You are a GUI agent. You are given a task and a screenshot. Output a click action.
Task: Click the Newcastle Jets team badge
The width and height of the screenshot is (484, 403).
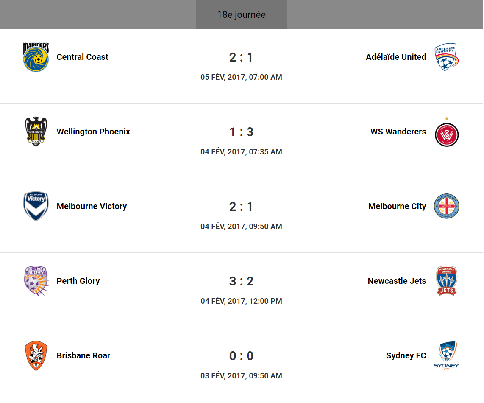pos(447,281)
